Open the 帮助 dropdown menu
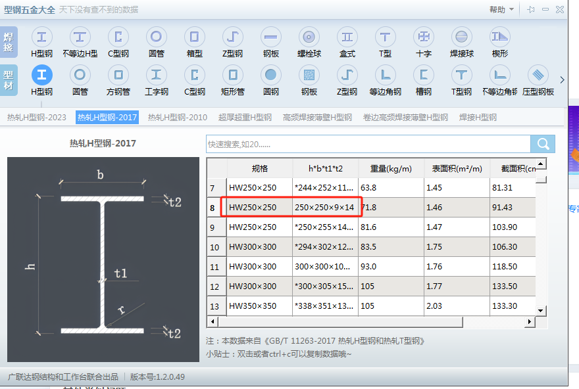 pyautogui.click(x=501, y=10)
